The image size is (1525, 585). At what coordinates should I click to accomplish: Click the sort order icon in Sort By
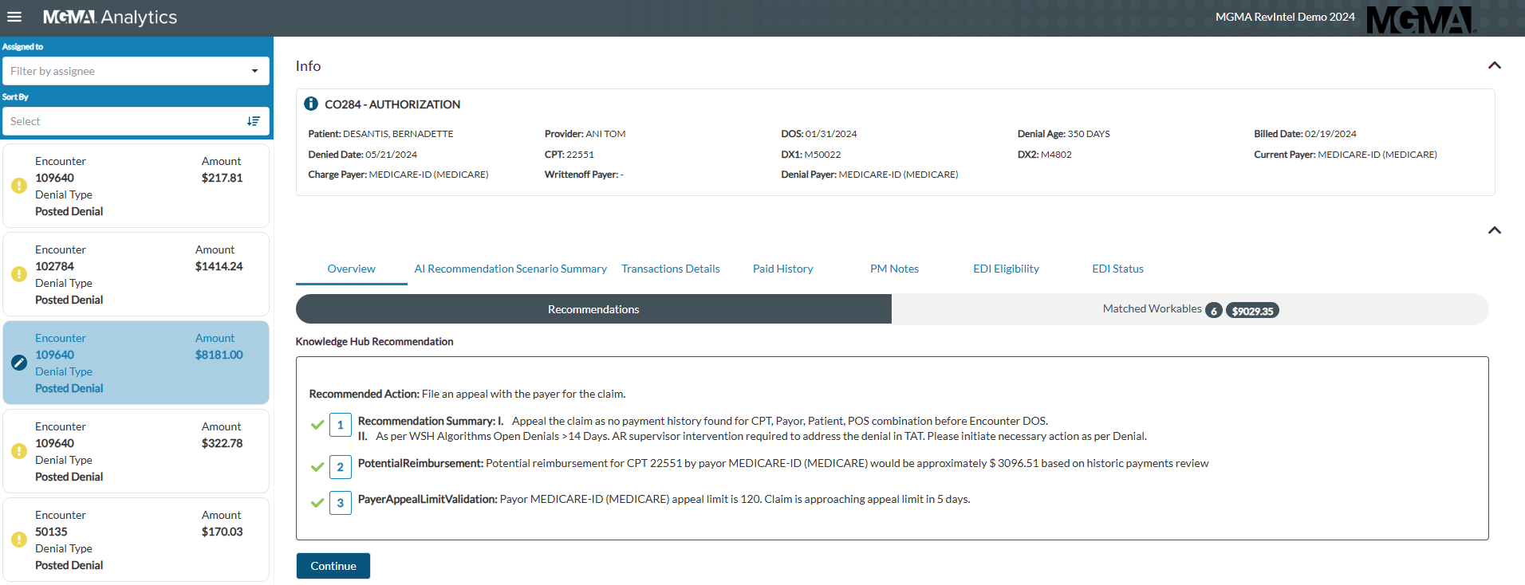(253, 121)
